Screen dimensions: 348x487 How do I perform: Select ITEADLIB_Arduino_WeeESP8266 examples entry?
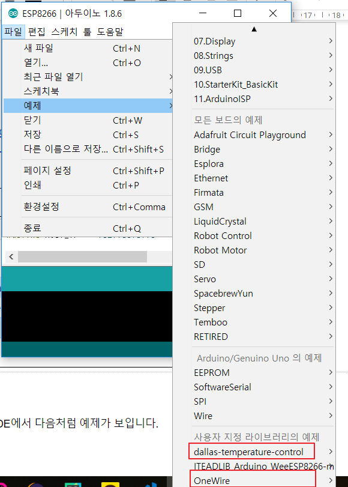coord(263,466)
